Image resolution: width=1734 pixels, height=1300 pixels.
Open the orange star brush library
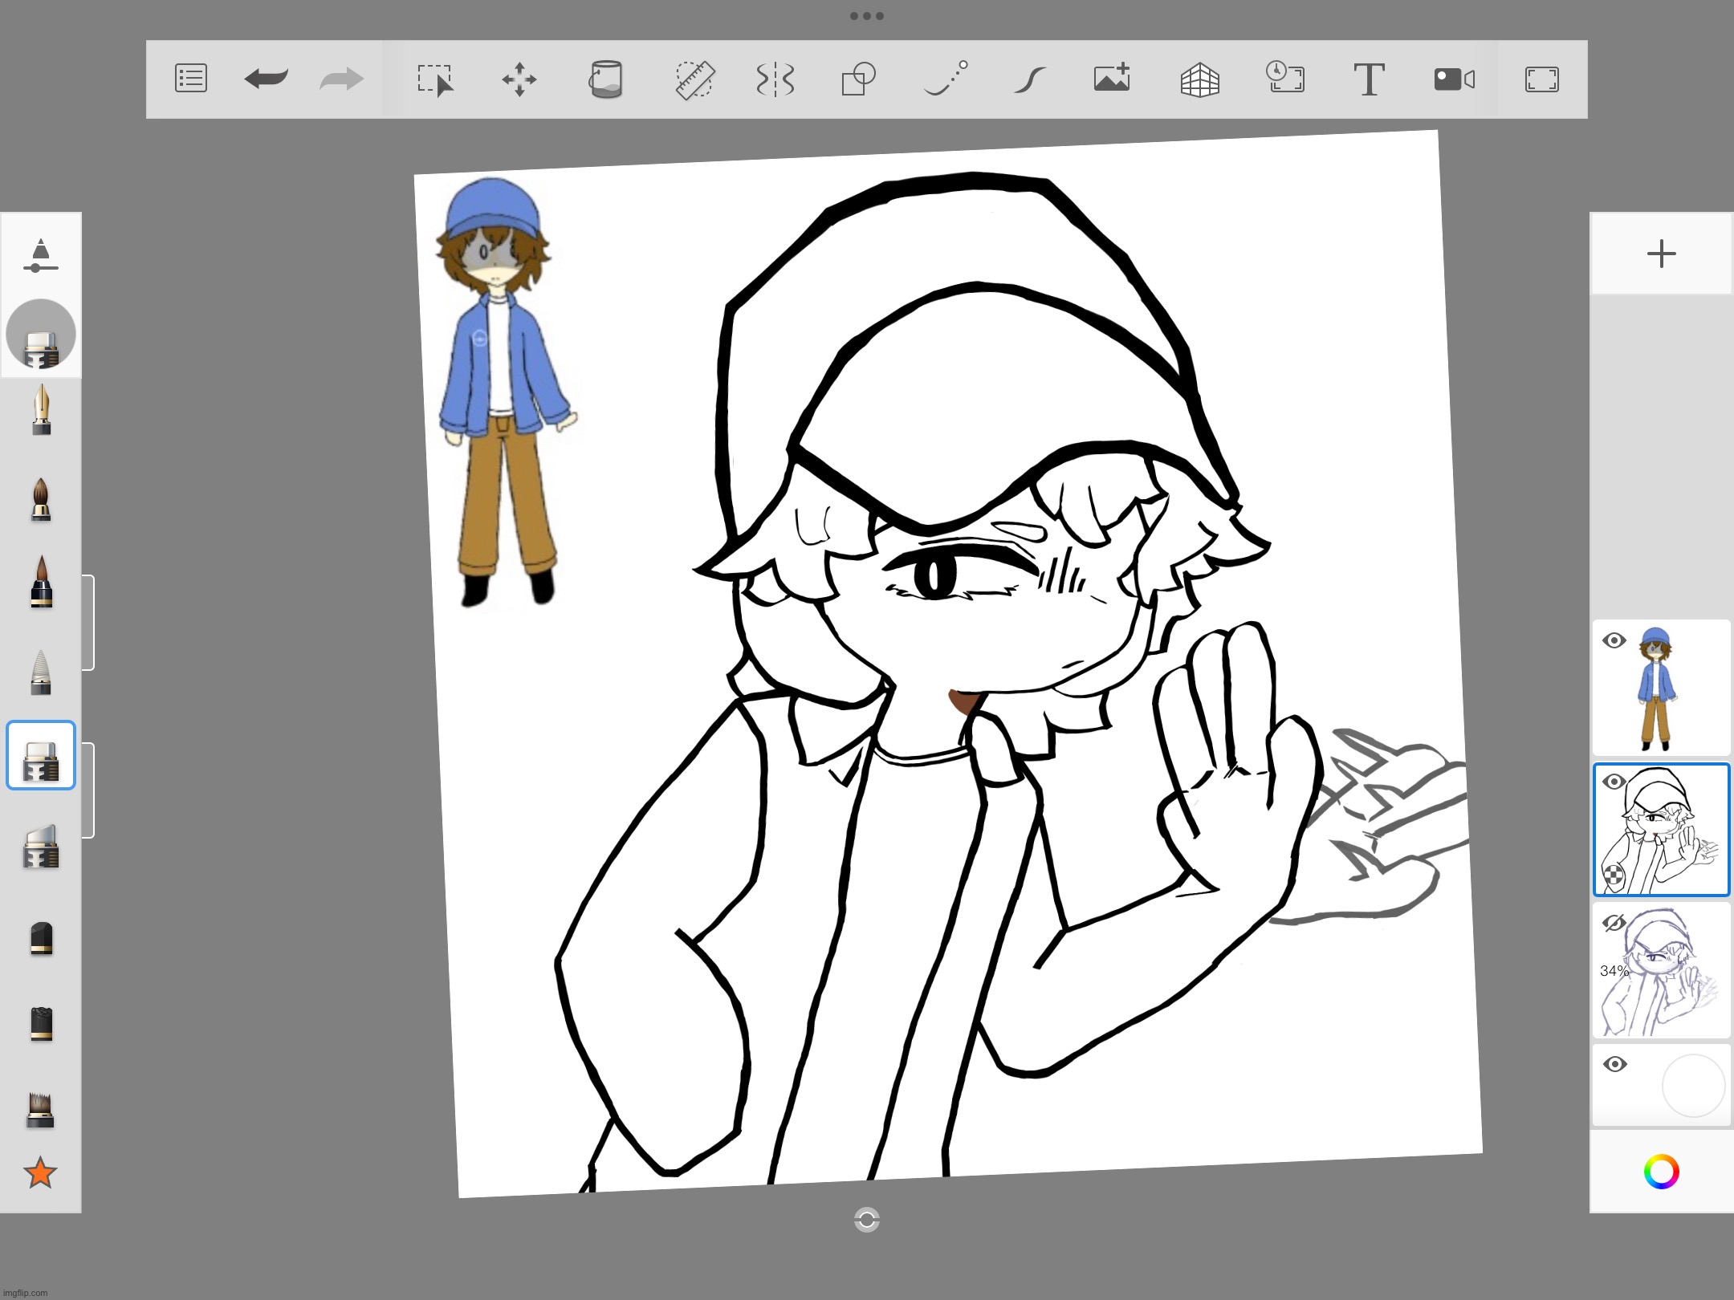point(40,1173)
